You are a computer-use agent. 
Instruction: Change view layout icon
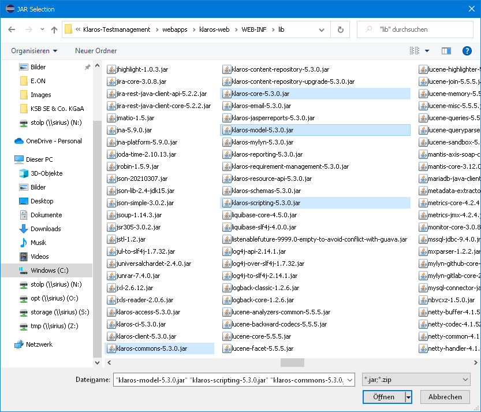tap(415, 51)
